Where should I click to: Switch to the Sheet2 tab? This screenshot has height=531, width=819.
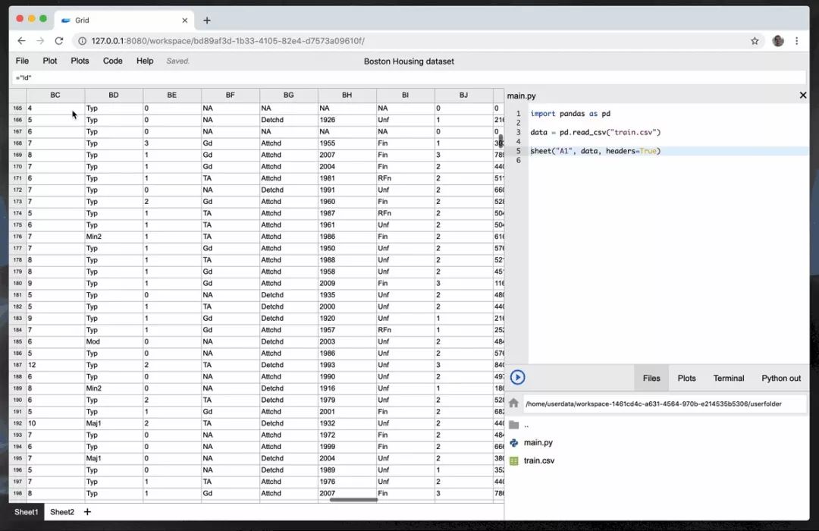click(62, 512)
